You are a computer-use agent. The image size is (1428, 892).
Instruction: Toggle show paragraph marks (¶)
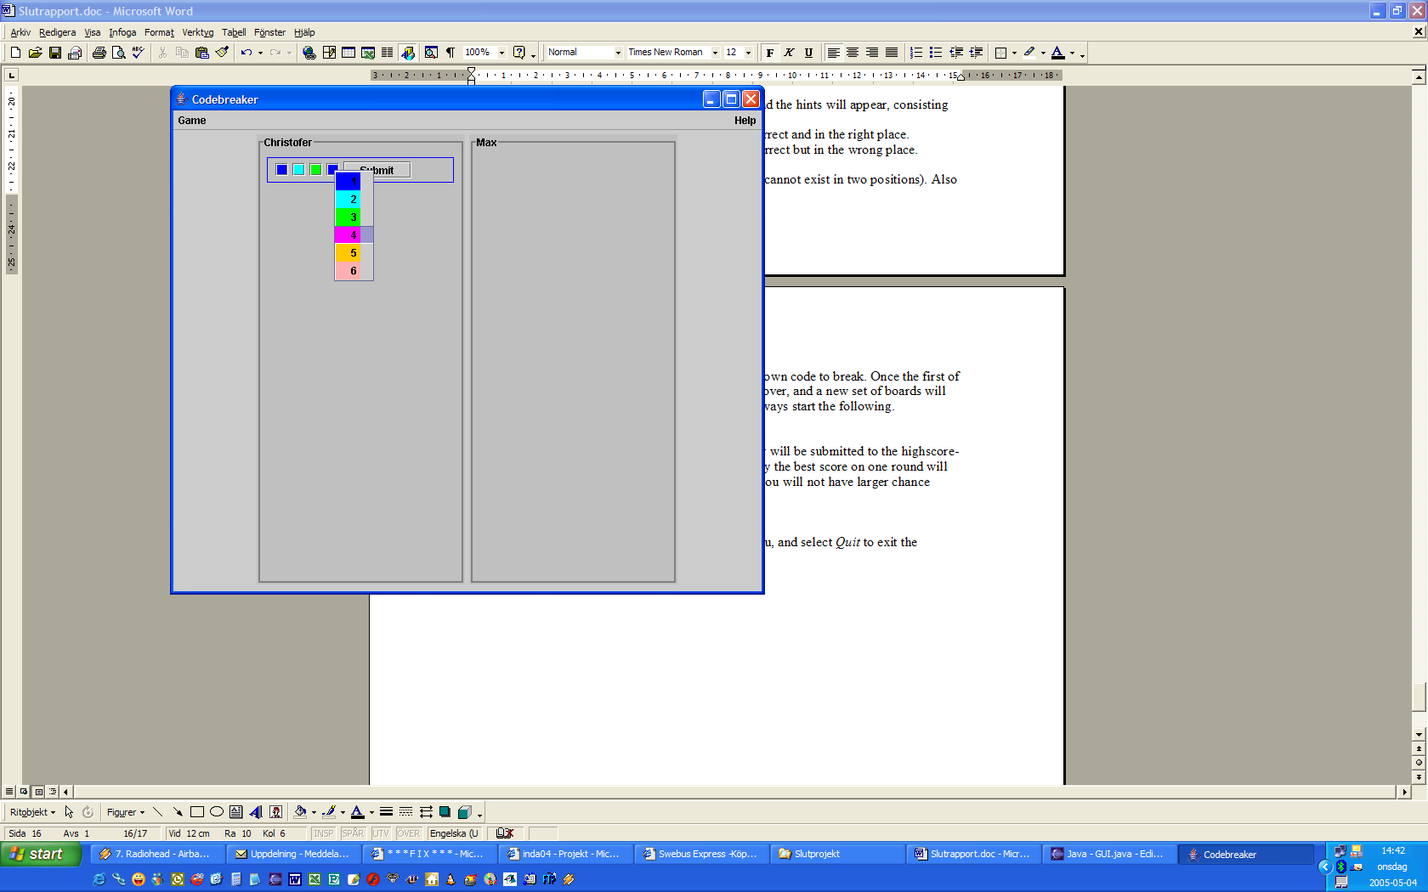tap(450, 53)
